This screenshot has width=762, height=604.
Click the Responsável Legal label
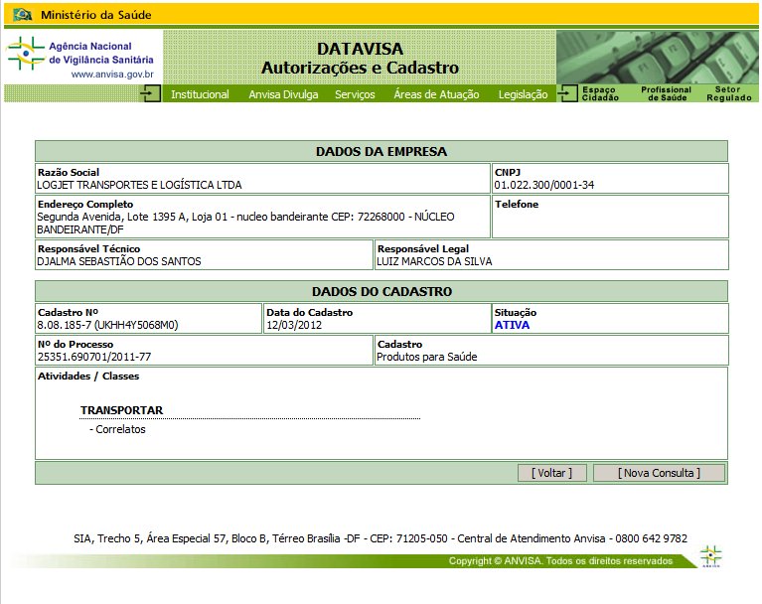coord(423,248)
